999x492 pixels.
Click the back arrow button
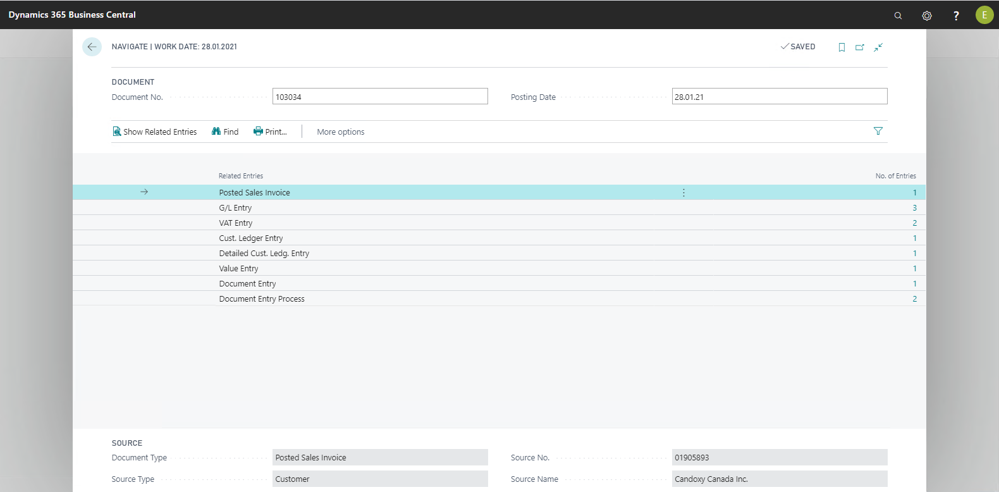tap(92, 47)
